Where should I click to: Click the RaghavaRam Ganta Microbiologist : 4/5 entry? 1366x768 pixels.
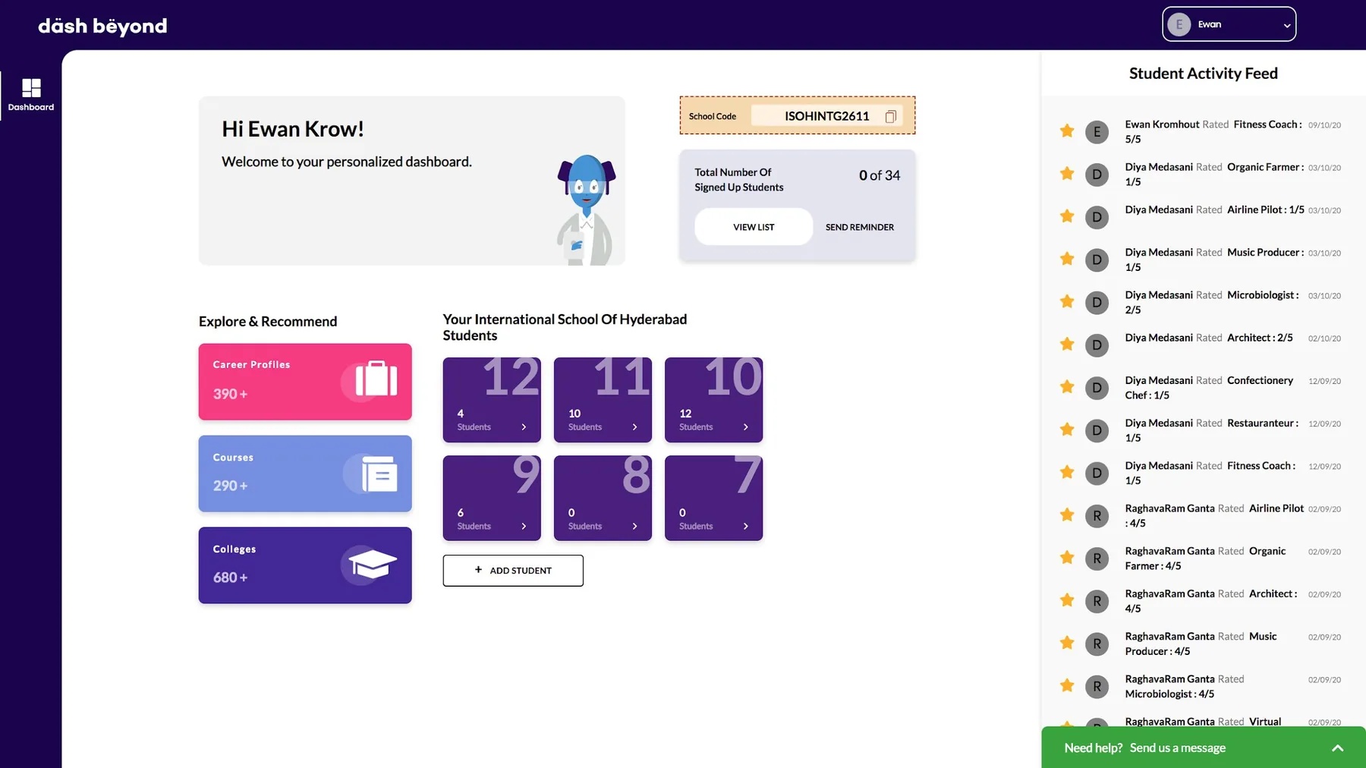click(1203, 687)
